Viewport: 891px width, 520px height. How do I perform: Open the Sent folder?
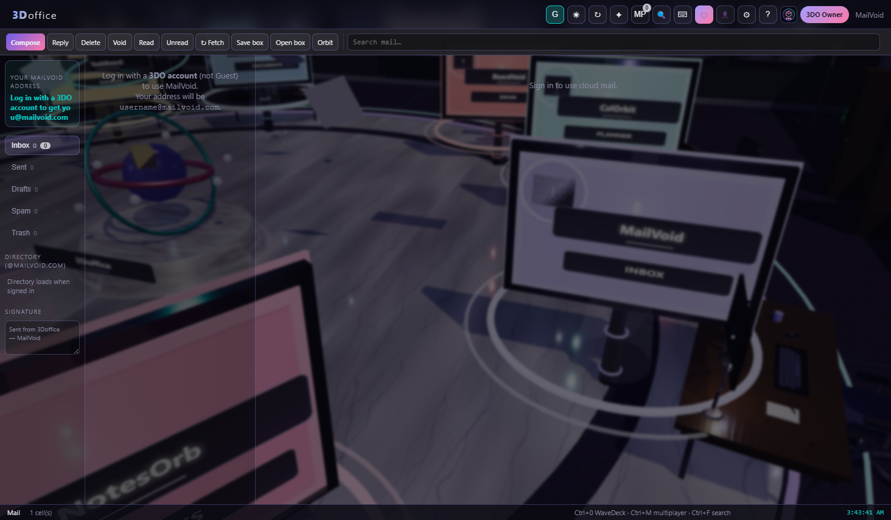pyautogui.click(x=42, y=167)
